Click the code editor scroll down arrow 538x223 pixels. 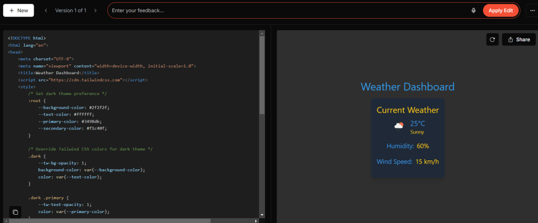coord(262,215)
